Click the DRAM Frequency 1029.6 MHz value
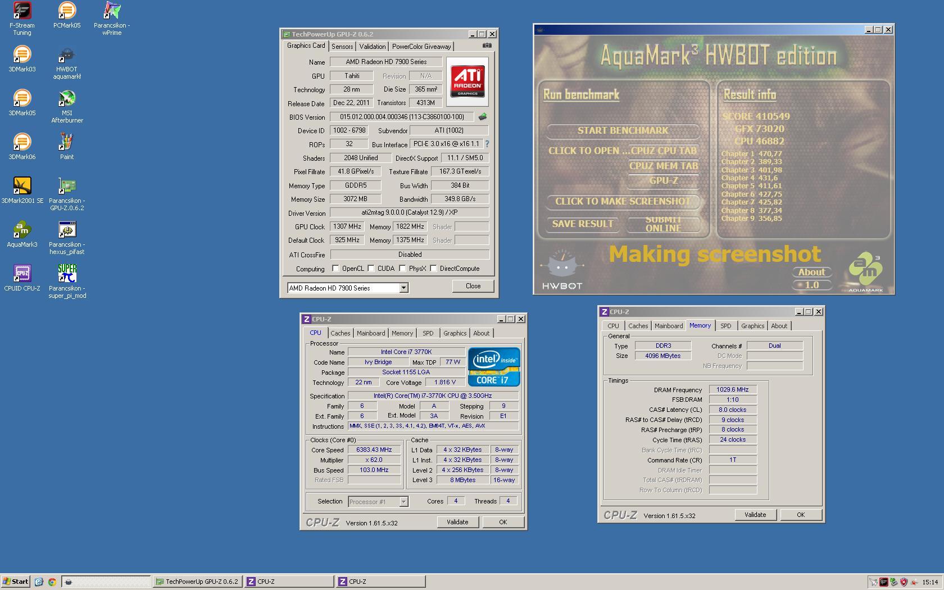944x590 pixels. [733, 389]
